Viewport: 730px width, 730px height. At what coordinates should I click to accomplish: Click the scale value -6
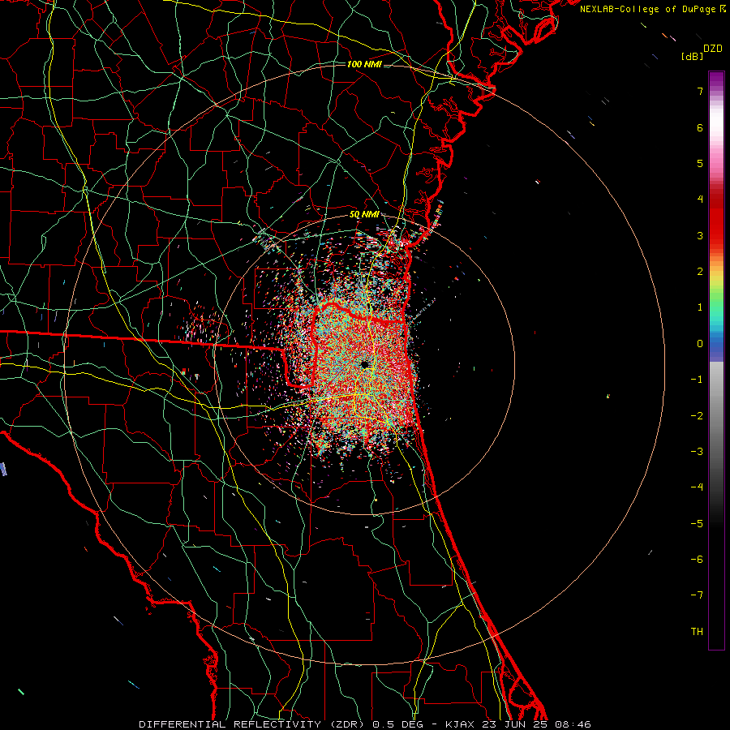point(697,560)
